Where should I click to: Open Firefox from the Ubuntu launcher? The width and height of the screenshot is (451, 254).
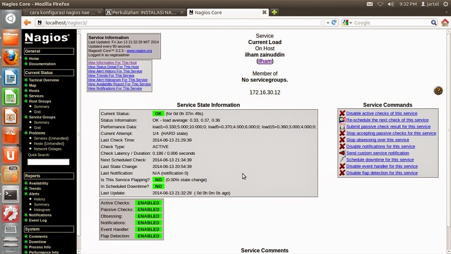pyautogui.click(x=10, y=57)
